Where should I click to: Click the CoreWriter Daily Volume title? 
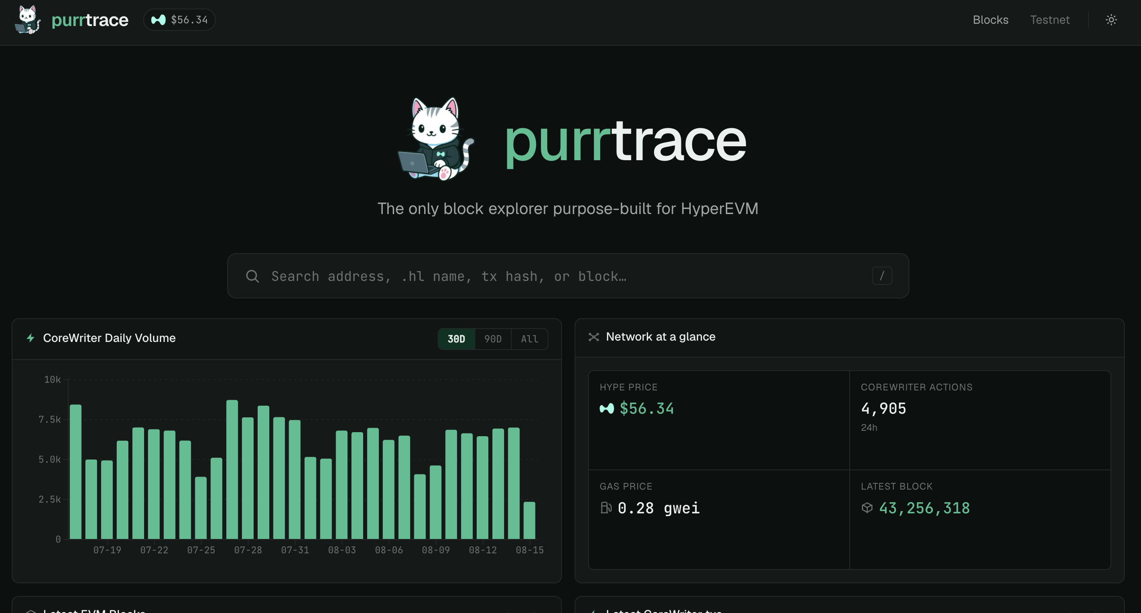tap(109, 338)
